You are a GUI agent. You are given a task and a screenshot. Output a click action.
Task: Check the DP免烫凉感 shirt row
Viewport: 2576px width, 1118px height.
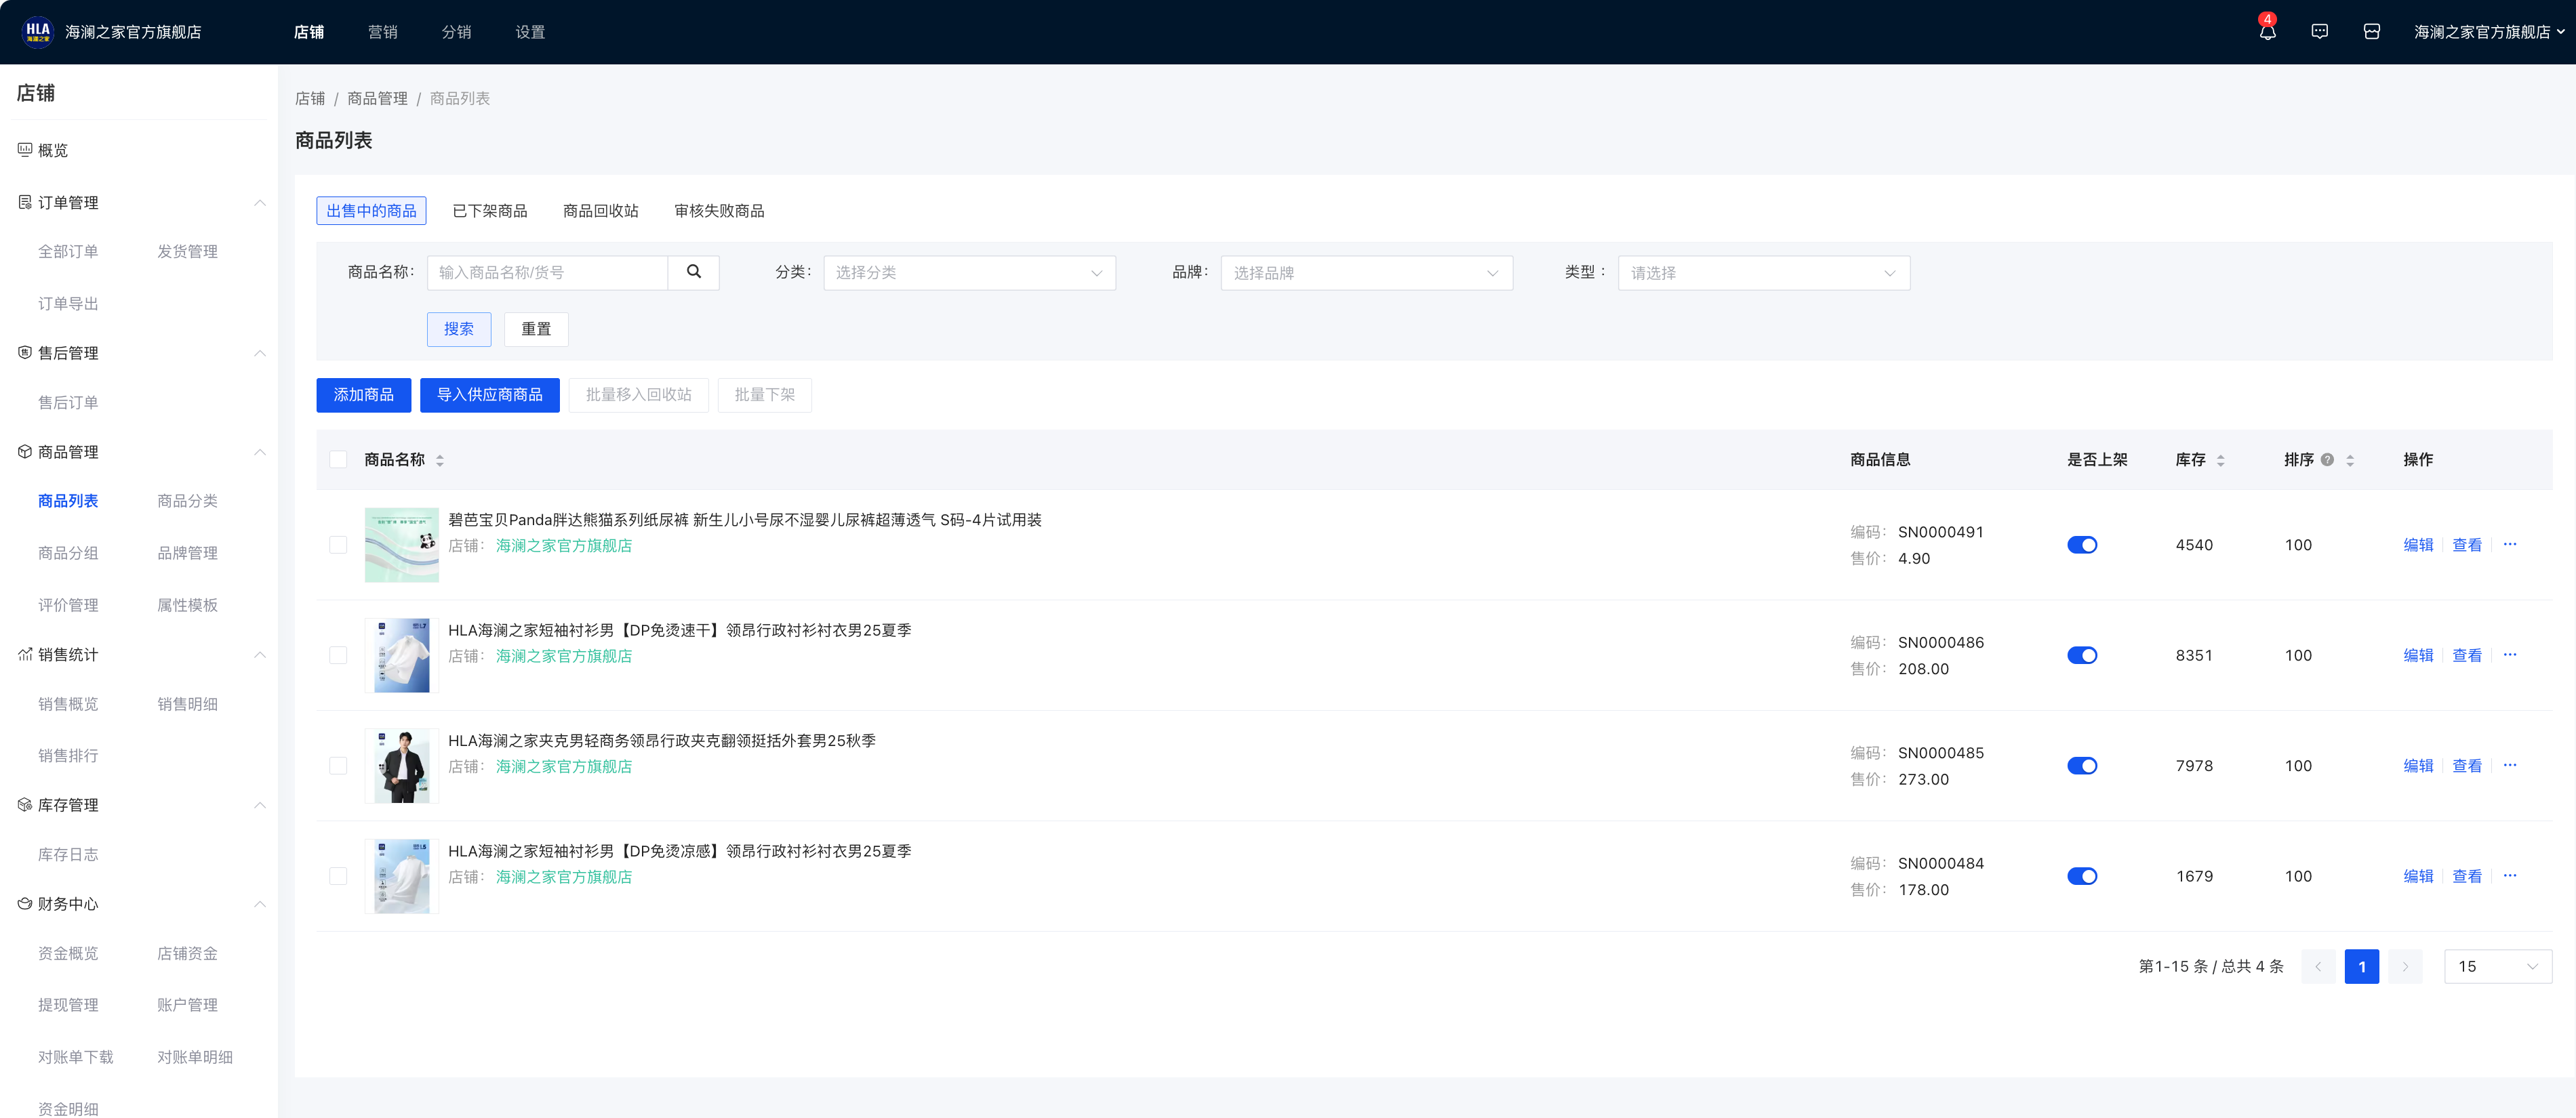[338, 875]
